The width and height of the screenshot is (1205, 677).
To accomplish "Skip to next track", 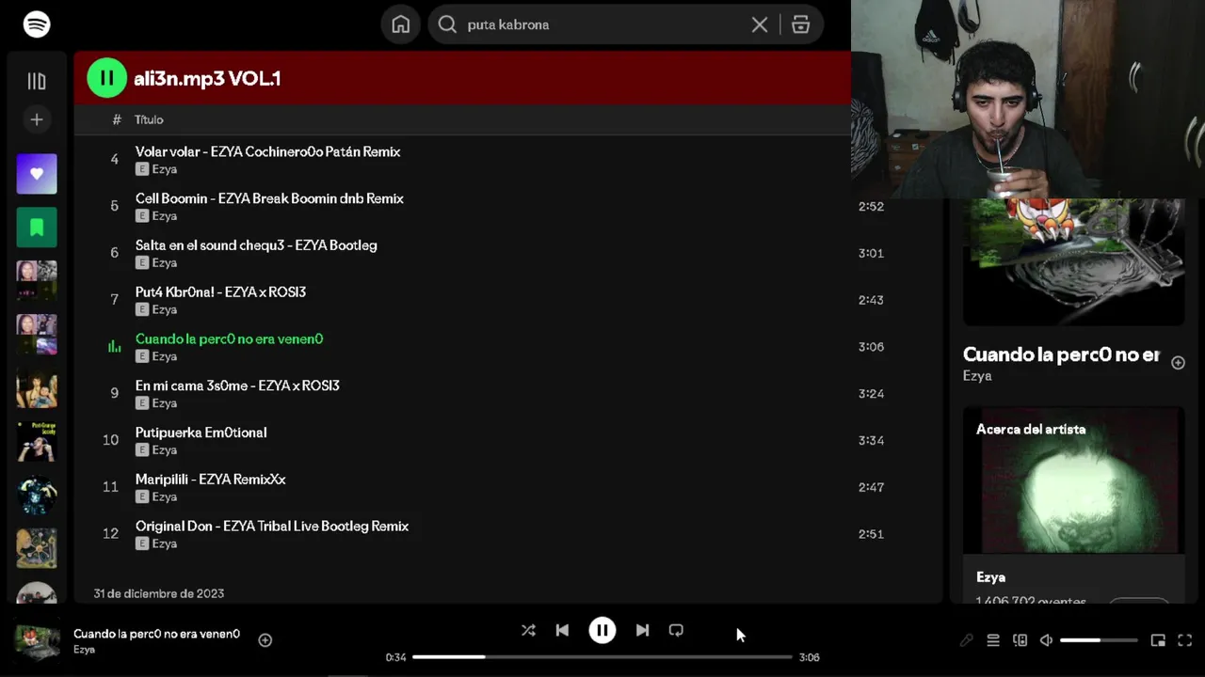I will [x=642, y=630].
